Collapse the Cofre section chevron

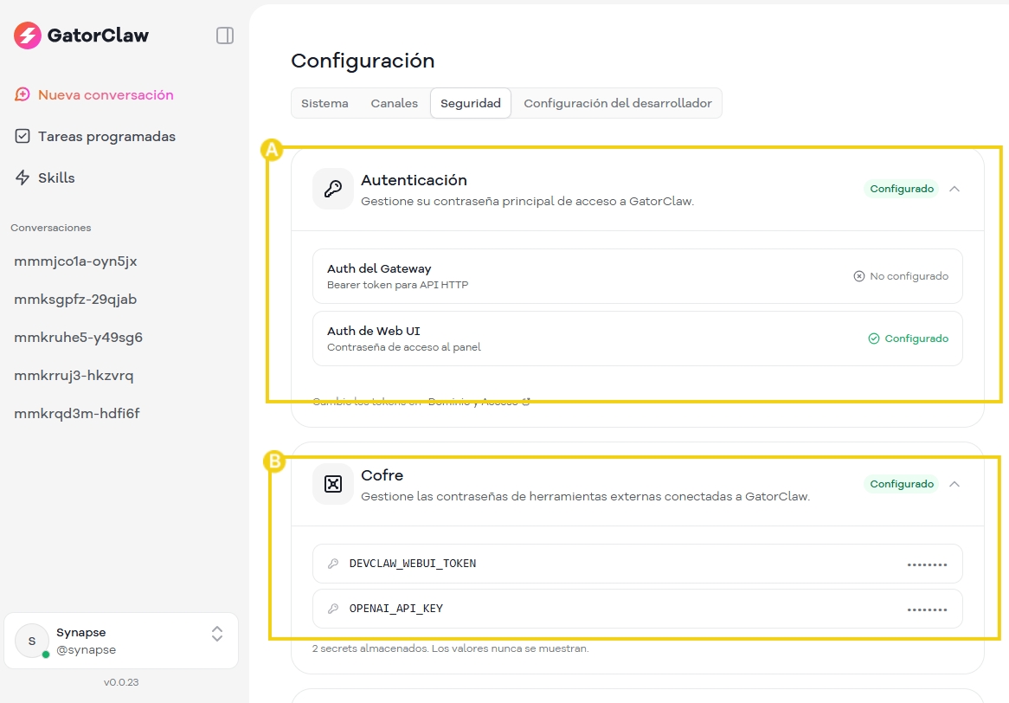(x=954, y=484)
